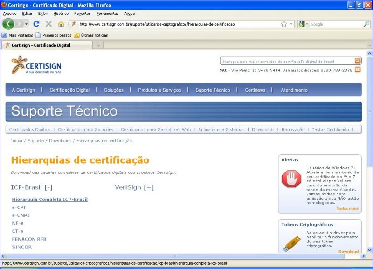Open the SINCOR hierarchy link
Viewport: 373px width, 269px height.
click(21, 247)
